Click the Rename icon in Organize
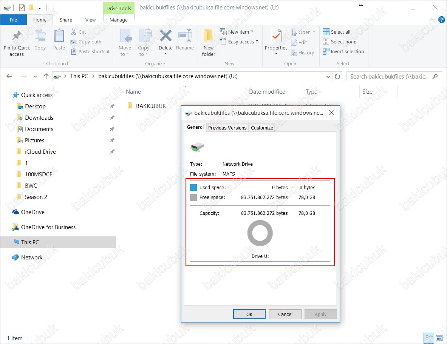 (185, 36)
